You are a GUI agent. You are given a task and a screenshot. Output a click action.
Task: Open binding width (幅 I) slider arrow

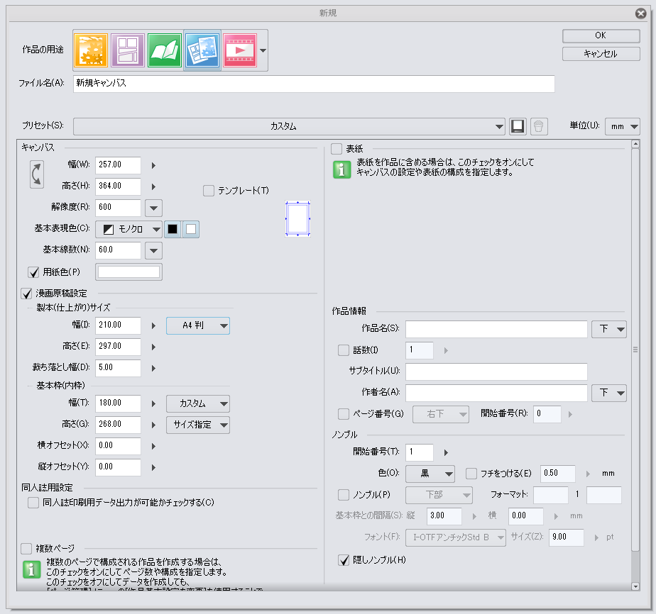pyautogui.click(x=153, y=326)
